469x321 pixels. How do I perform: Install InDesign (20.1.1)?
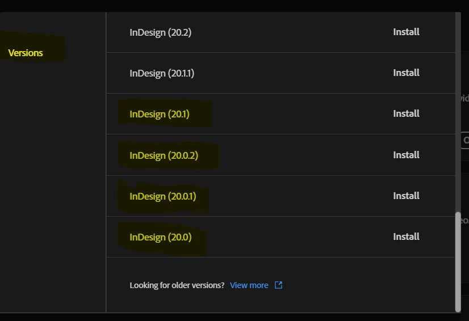406,73
